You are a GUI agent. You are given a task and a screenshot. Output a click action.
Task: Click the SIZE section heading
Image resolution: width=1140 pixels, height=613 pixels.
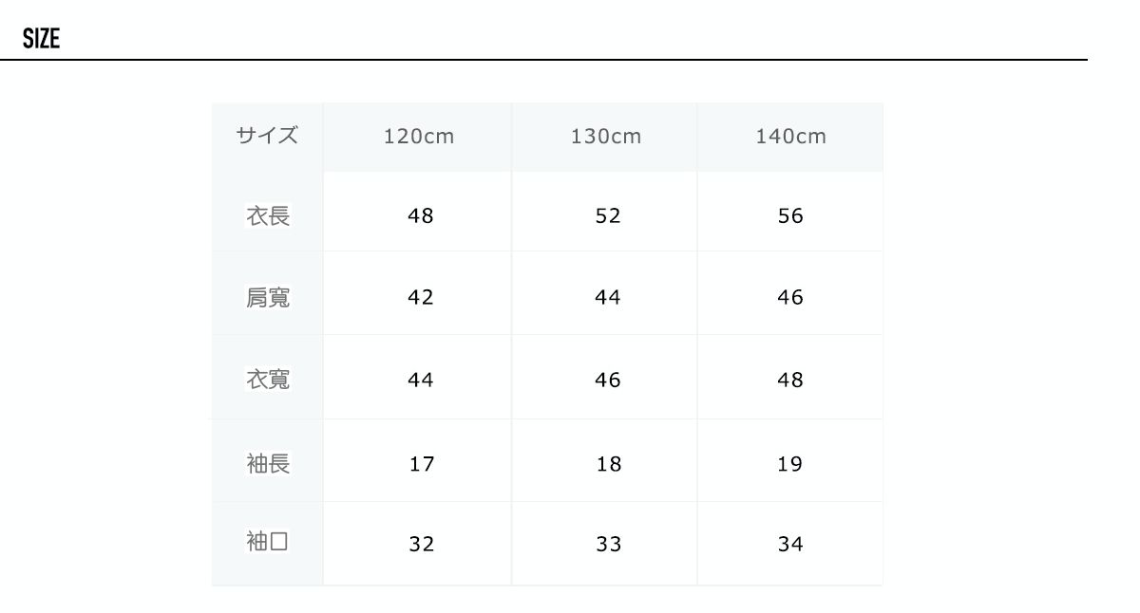pos(41,39)
